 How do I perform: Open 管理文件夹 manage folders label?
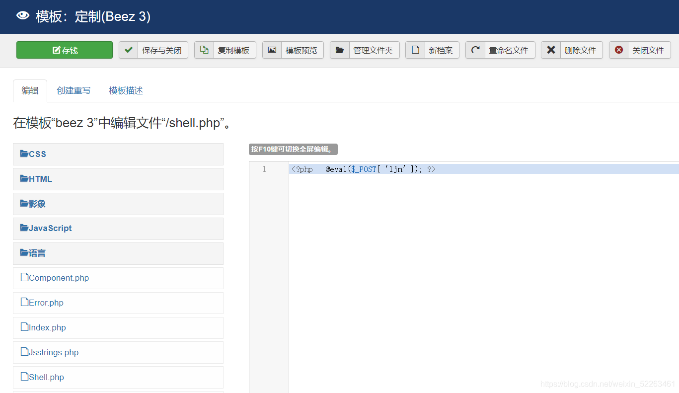point(373,50)
